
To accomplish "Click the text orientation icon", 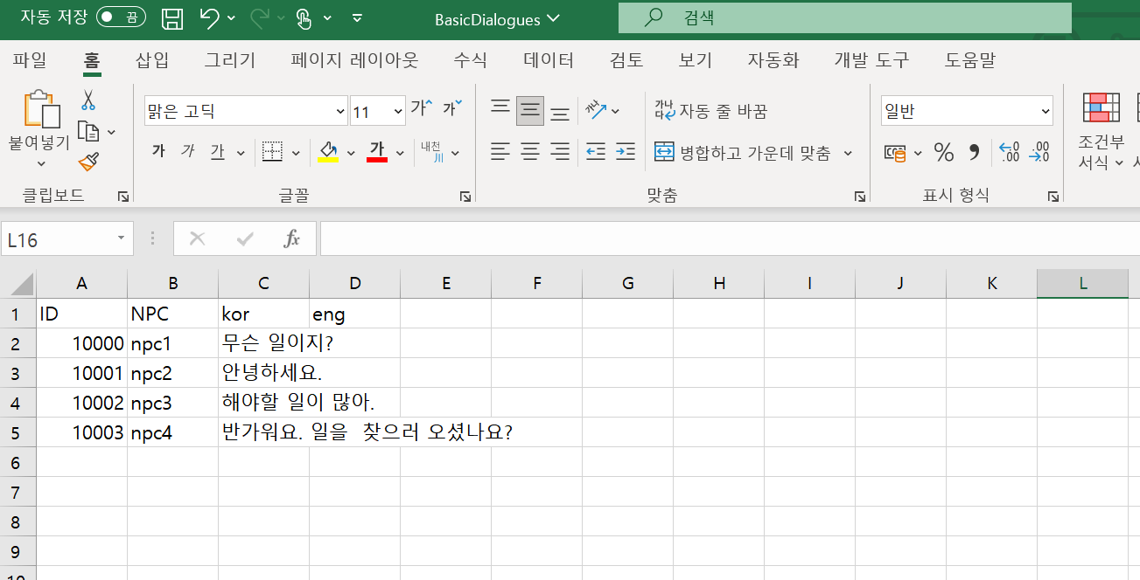I will click(x=596, y=110).
